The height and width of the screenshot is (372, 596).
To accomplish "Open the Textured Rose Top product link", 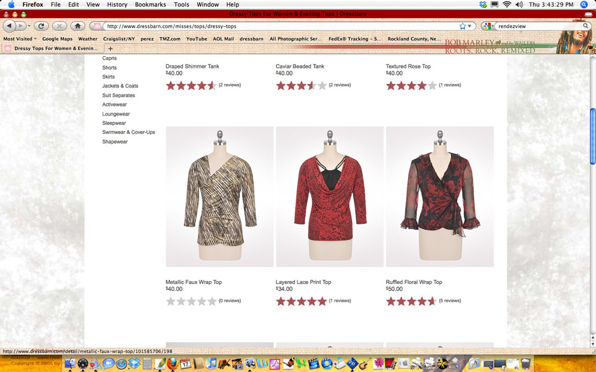I will click(408, 66).
